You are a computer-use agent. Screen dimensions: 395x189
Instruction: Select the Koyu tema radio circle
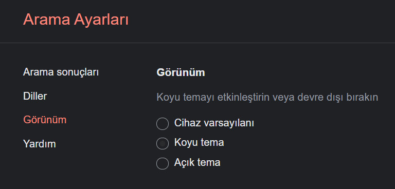click(x=163, y=143)
